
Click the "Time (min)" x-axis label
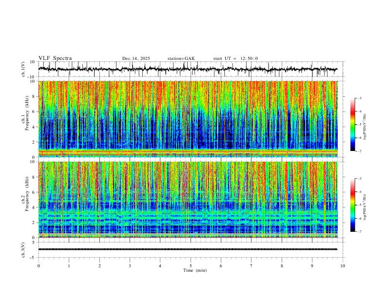point(195,270)
